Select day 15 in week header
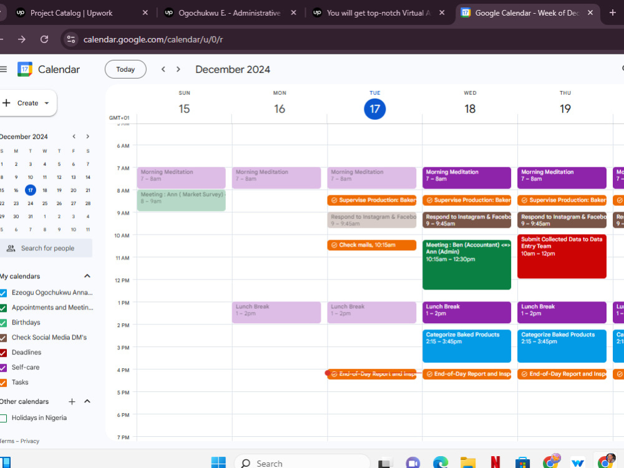The height and width of the screenshot is (468, 624). pos(184,109)
